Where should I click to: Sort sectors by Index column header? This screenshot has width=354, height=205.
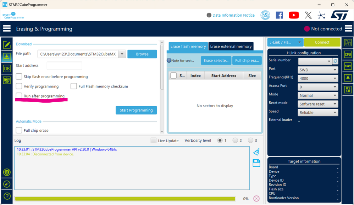195,76
